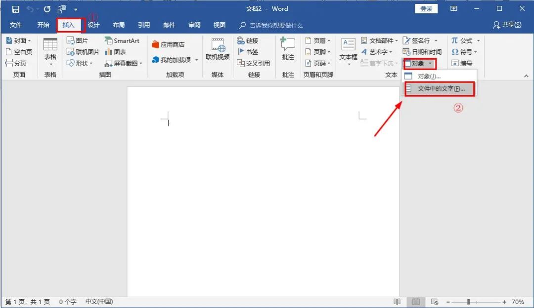Viewport: 534px width, 308px height.
Task: Go to the 引用 tab
Action: point(144,25)
